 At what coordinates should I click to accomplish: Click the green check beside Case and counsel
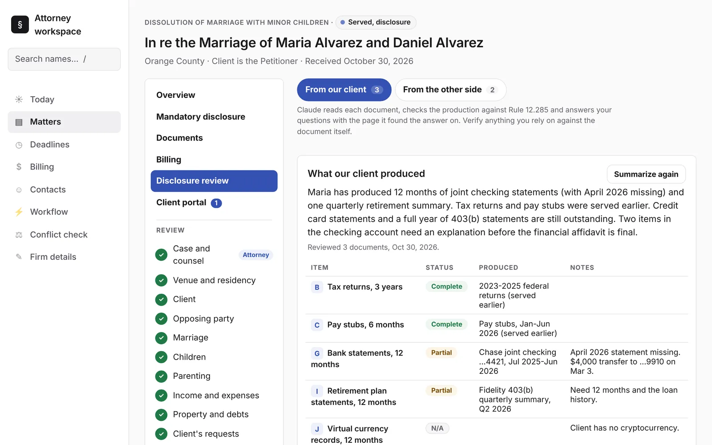pos(161,255)
